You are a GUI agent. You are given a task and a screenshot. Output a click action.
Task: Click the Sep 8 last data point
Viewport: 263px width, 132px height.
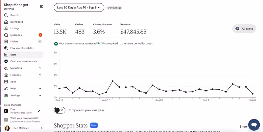click(252, 94)
